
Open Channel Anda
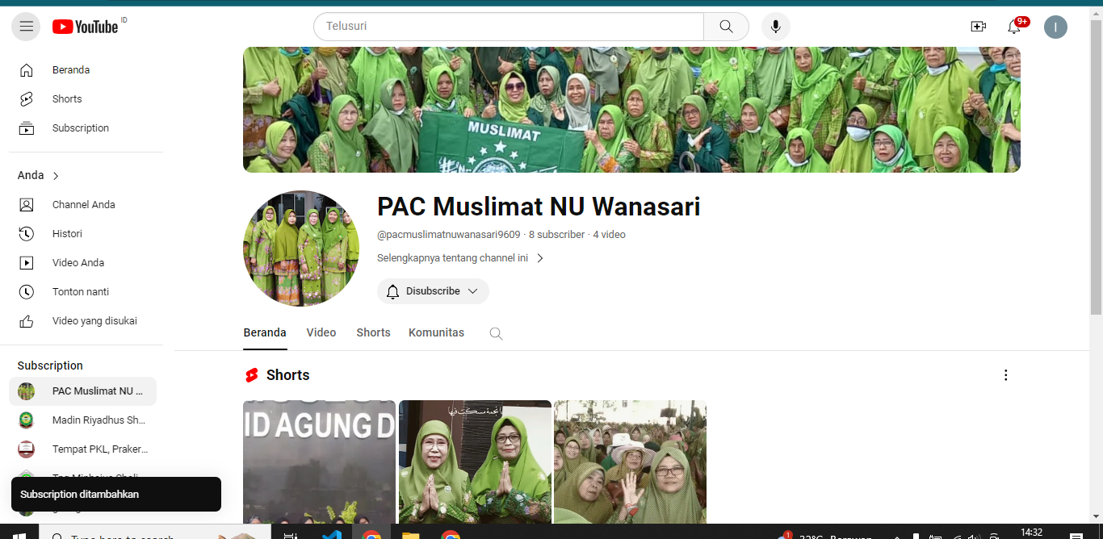(x=82, y=205)
